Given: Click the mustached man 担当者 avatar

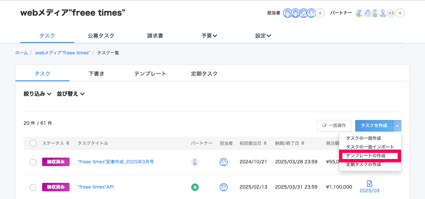Looking at the screenshot, I should coord(303,13).
